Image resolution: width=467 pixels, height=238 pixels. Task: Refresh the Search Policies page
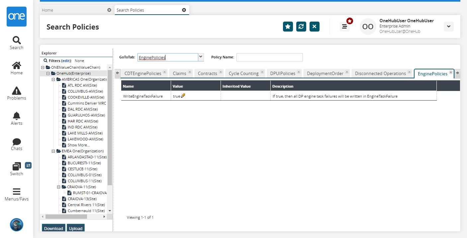tap(301, 27)
